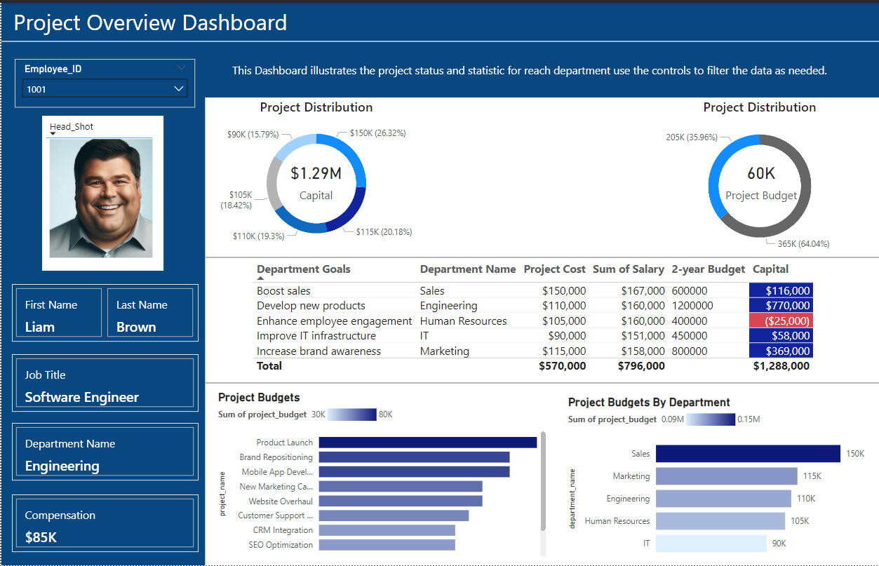Click the 2-year Budget column header
The height and width of the screenshot is (566, 879).
(708, 269)
